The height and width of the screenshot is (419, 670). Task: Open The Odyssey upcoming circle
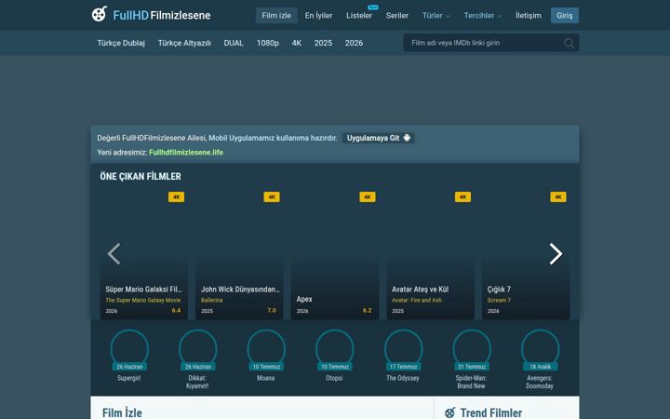click(403, 349)
